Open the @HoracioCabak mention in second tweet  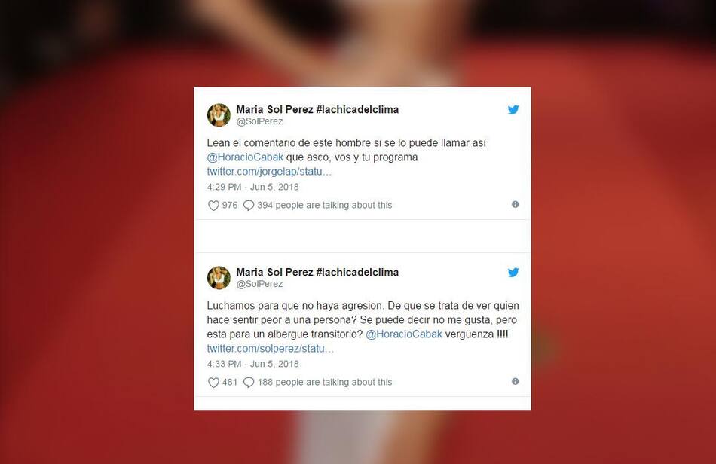pos(404,334)
